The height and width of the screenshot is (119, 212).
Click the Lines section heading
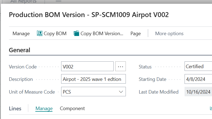click(15, 108)
